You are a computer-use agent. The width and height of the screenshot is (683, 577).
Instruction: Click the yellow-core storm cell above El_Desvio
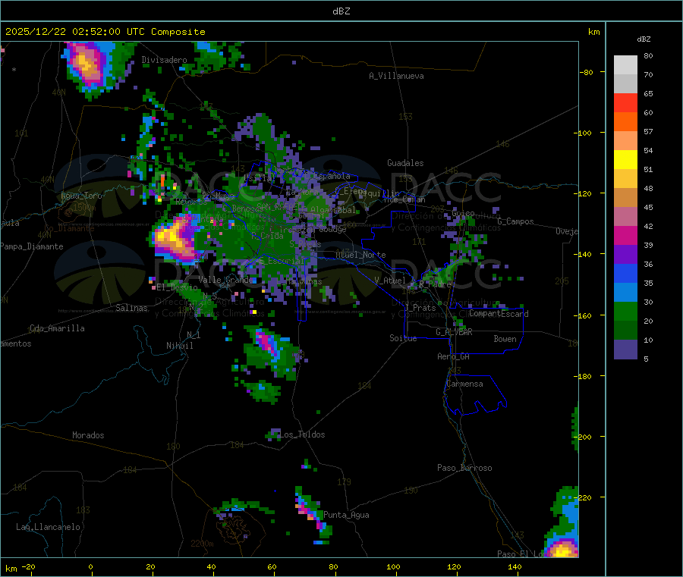pos(175,240)
